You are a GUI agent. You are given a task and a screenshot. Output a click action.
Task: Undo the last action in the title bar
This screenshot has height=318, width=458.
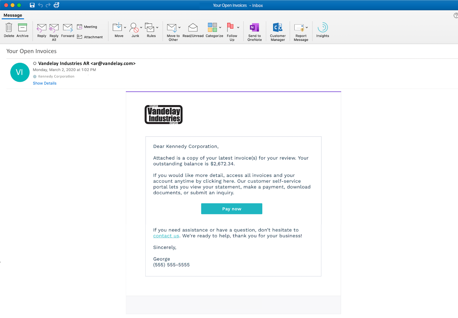pos(40,5)
